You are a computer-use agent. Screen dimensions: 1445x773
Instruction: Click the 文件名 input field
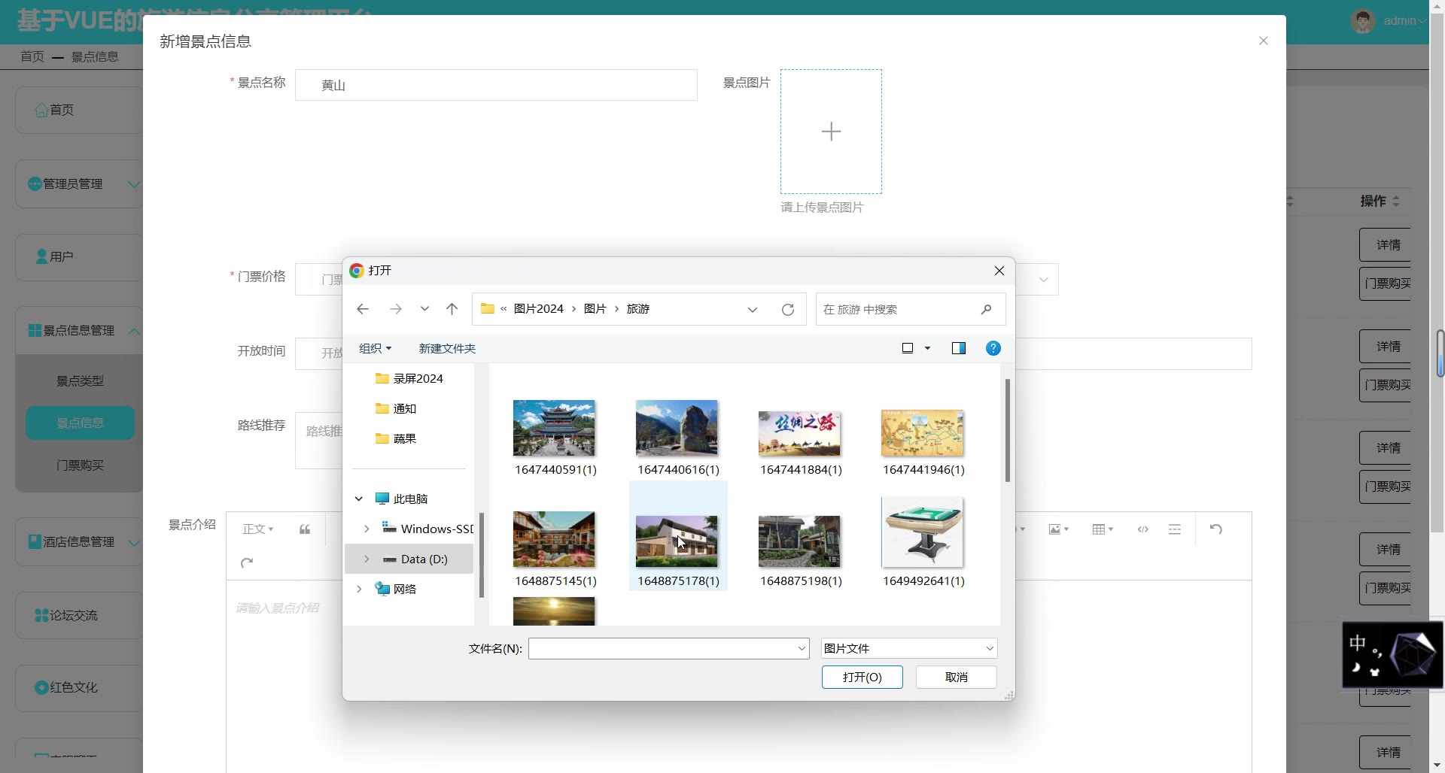[x=662, y=648]
